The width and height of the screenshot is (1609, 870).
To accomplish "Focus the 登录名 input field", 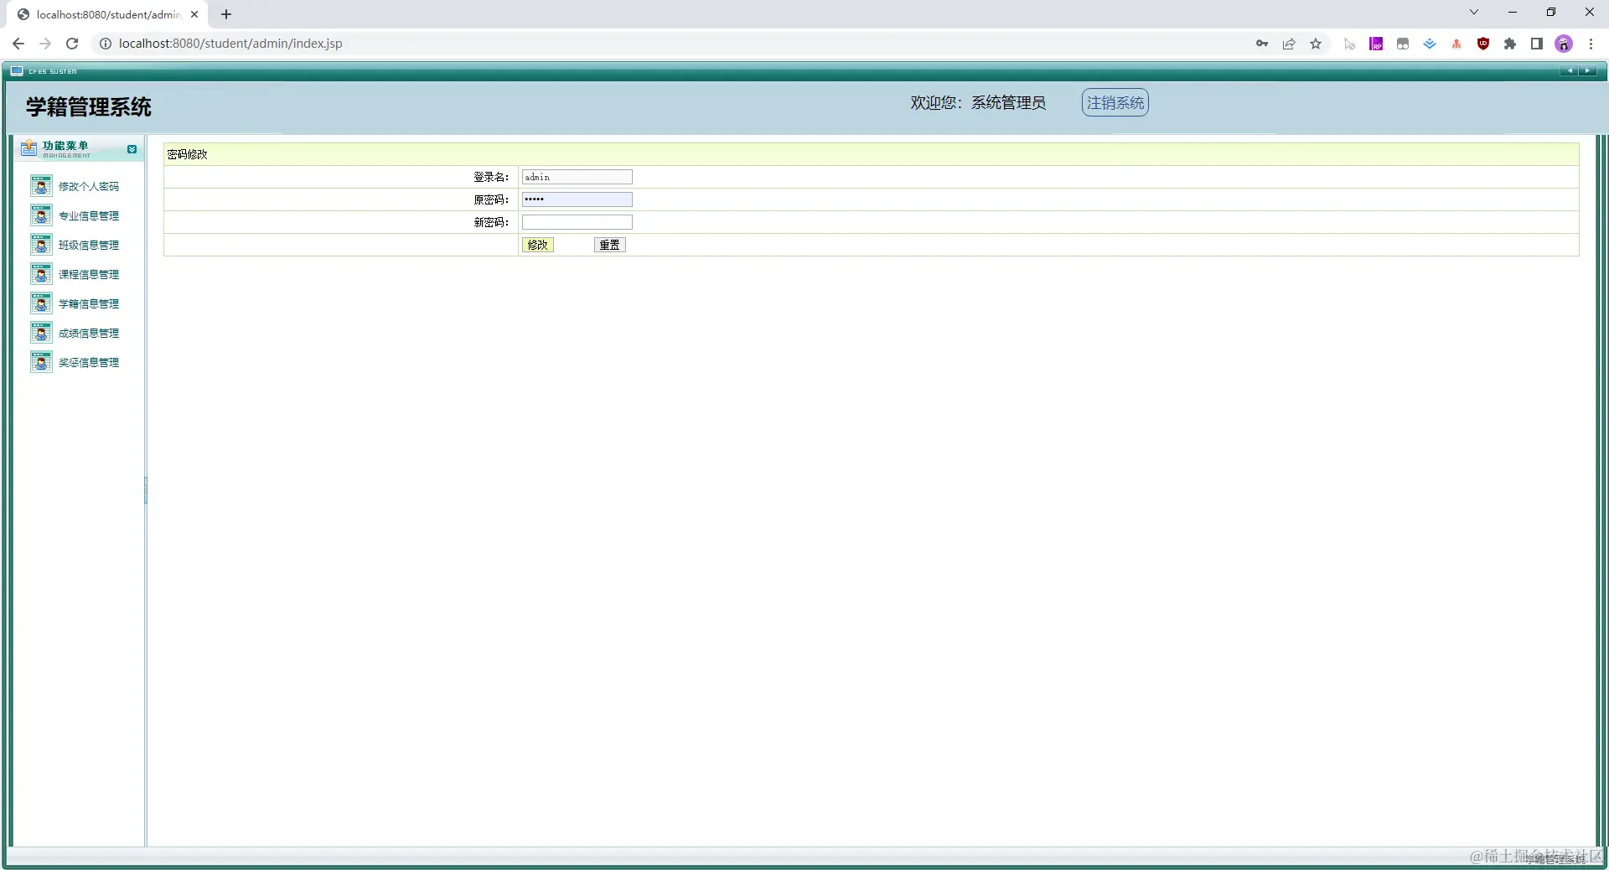I will [x=577, y=177].
